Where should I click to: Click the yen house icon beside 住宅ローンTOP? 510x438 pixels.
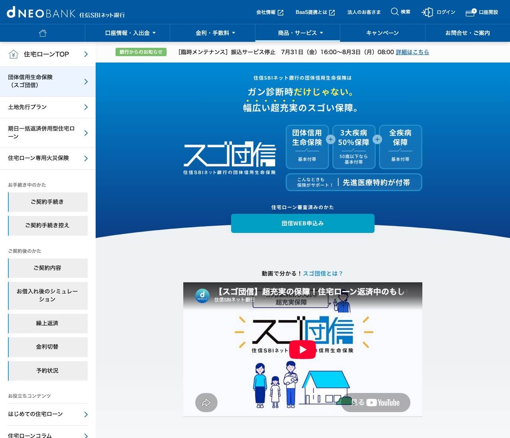click(14, 54)
